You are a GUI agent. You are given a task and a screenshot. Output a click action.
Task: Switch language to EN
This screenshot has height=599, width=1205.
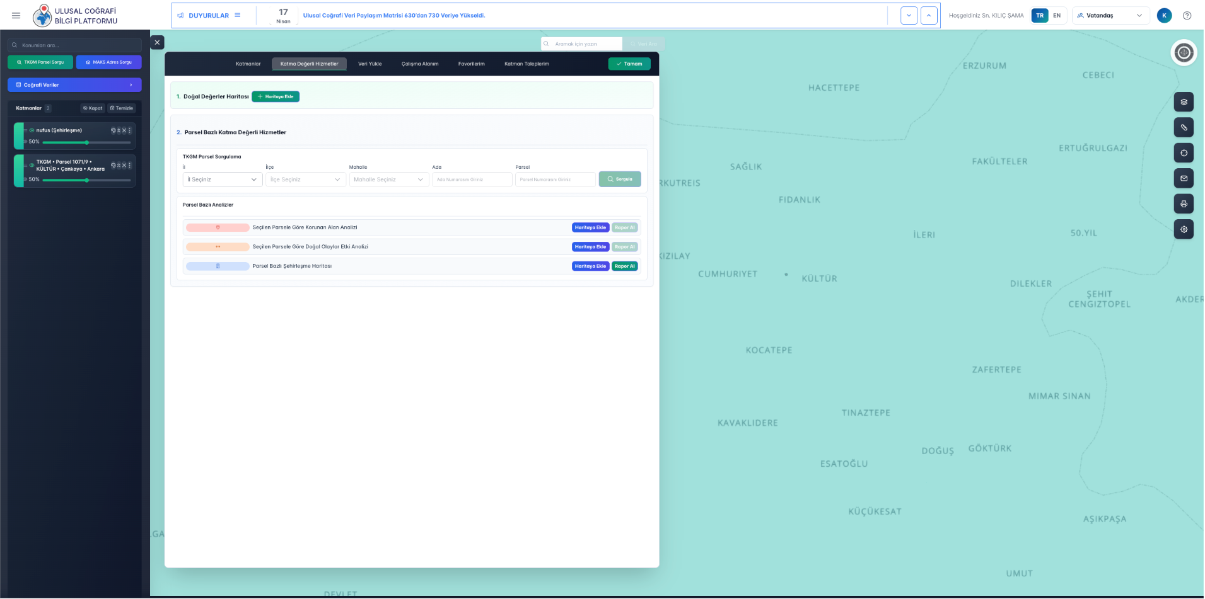1057,16
